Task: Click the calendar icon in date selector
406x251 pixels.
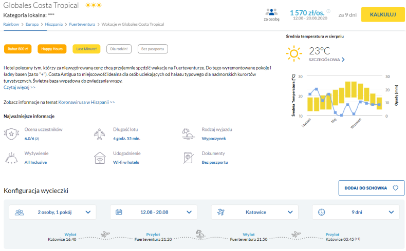Action: [x=119, y=212]
